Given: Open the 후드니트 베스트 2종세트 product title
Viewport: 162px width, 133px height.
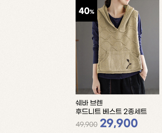Looking at the screenshot, I should 111,111.
